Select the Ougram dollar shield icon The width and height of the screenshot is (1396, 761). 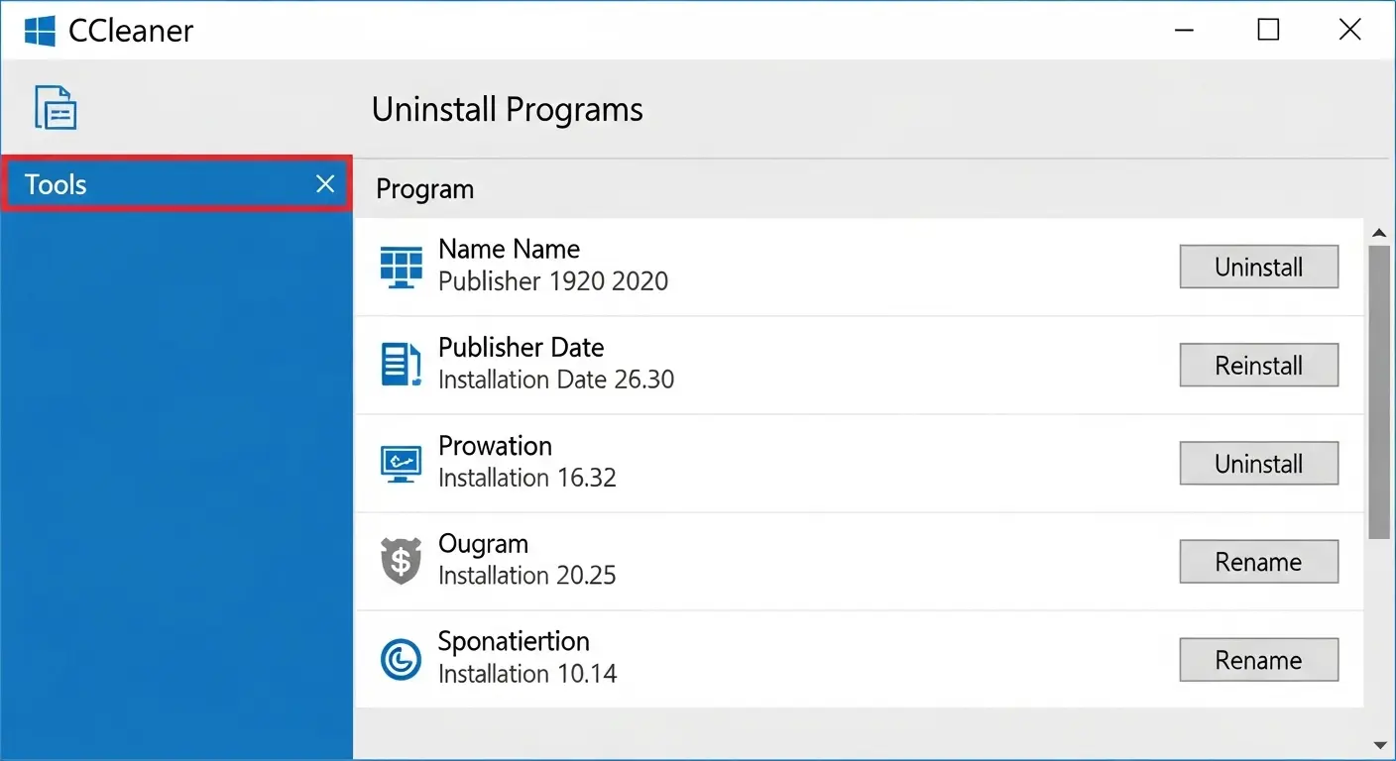(x=401, y=561)
